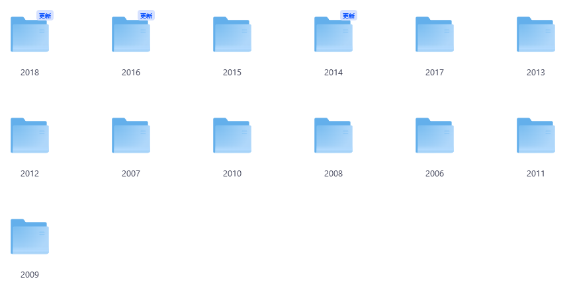
Task: Click the 更新 badge on the 2014 folder
Action: pyautogui.click(x=349, y=16)
